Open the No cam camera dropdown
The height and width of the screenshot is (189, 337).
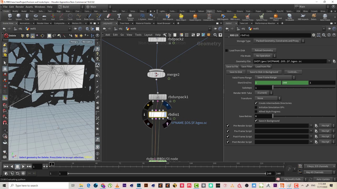tap(87, 42)
